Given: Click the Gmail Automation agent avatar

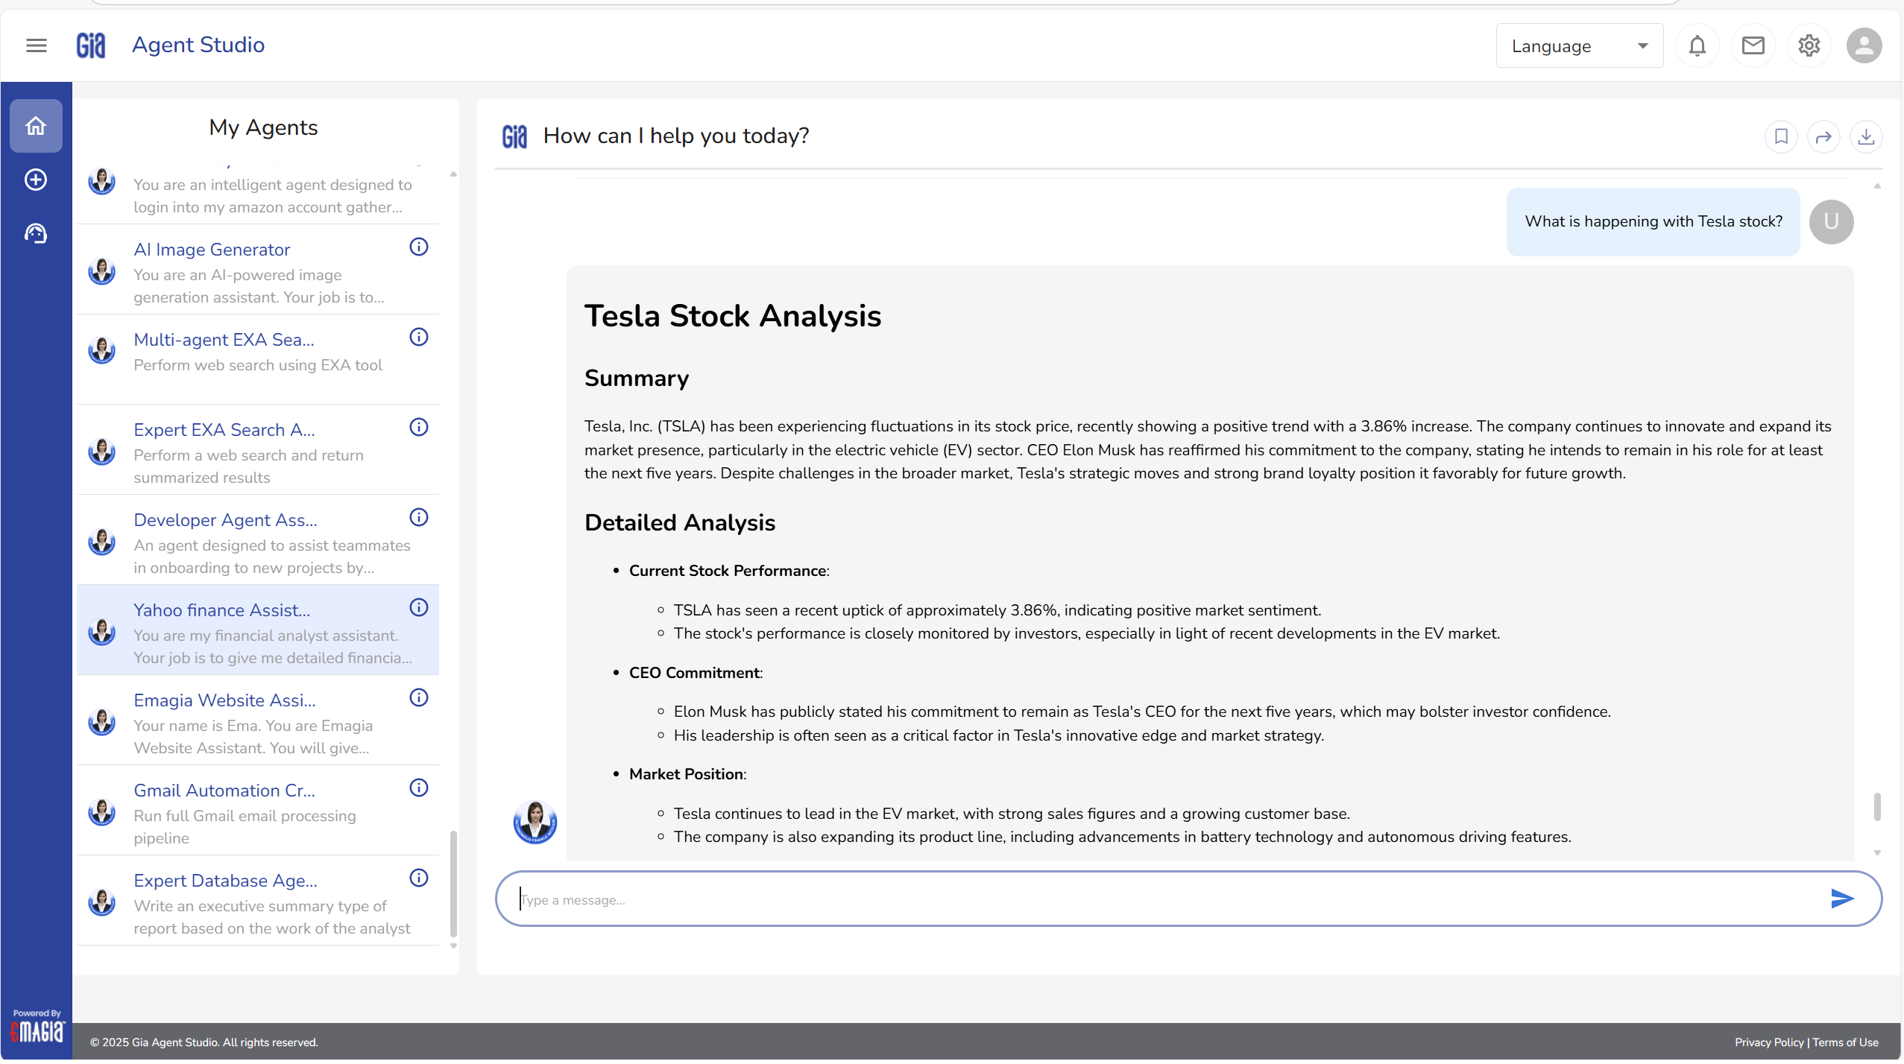Looking at the screenshot, I should 101,812.
